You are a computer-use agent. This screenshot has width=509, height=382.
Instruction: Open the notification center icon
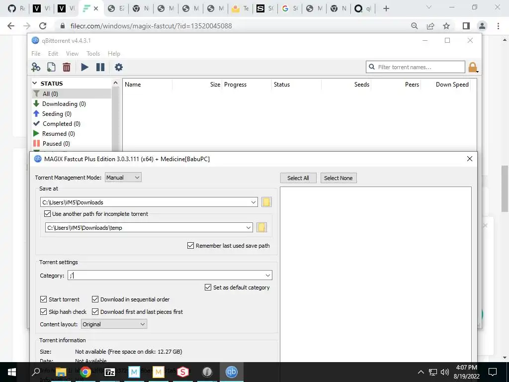493,372
